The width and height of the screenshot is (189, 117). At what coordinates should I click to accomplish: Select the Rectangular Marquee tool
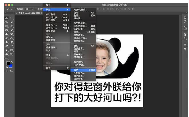tap(12, 18)
